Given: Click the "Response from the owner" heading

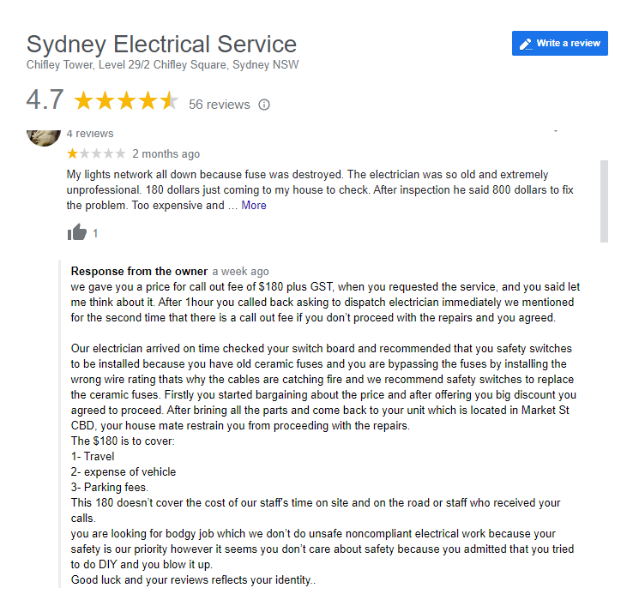Looking at the screenshot, I should 138,271.
